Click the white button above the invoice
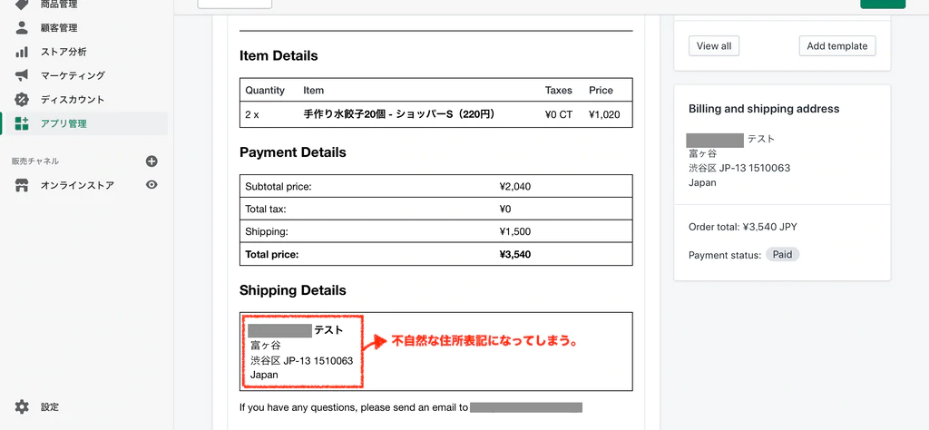 pyautogui.click(x=234, y=4)
